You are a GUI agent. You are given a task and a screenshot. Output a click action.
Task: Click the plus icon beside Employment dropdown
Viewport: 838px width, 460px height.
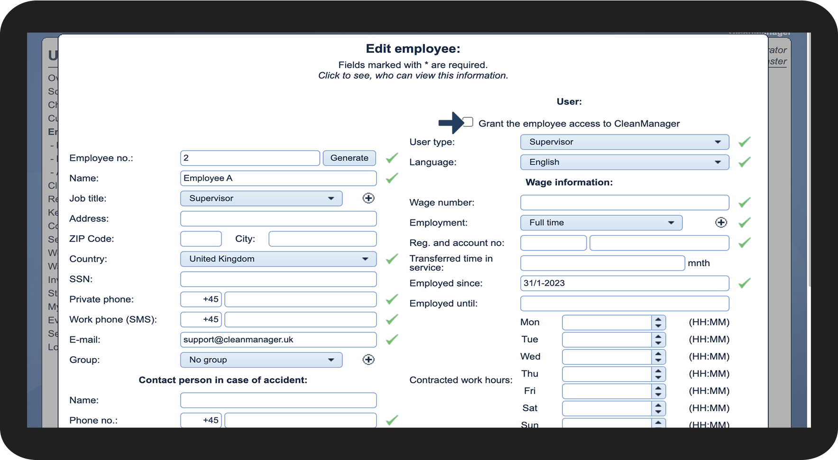721,223
